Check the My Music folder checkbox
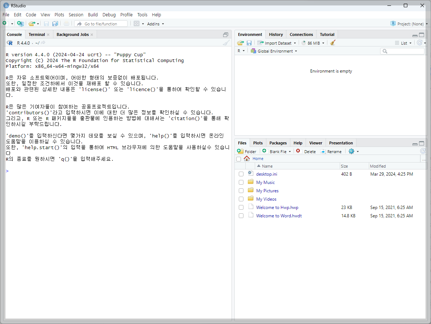This screenshot has width=431, height=324. [241, 182]
